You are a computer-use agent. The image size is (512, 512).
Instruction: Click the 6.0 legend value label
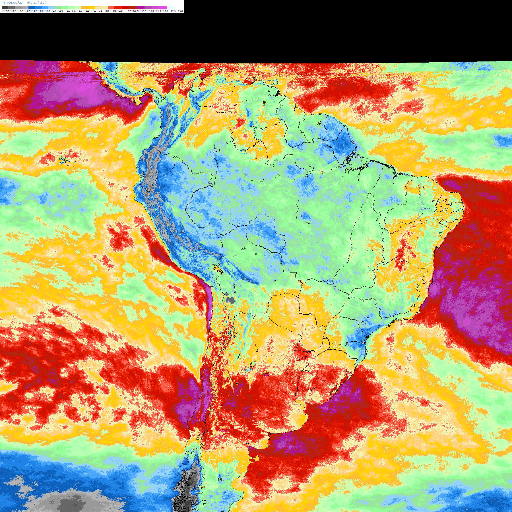tap(80, 11)
